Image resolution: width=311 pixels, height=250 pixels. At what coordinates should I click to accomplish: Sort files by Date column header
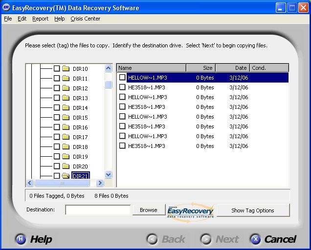point(233,68)
